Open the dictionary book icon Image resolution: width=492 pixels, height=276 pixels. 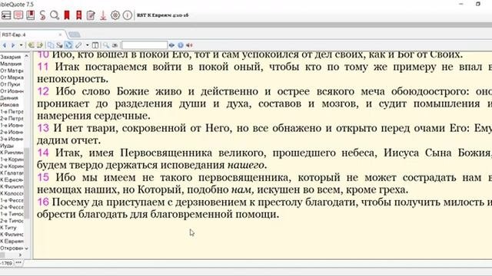pyautogui.click(x=31, y=15)
